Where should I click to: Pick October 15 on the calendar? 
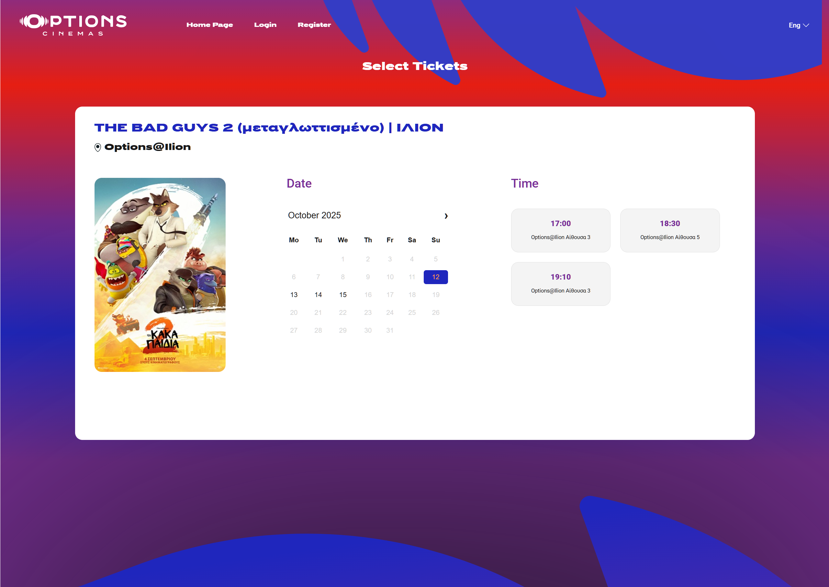(342, 294)
